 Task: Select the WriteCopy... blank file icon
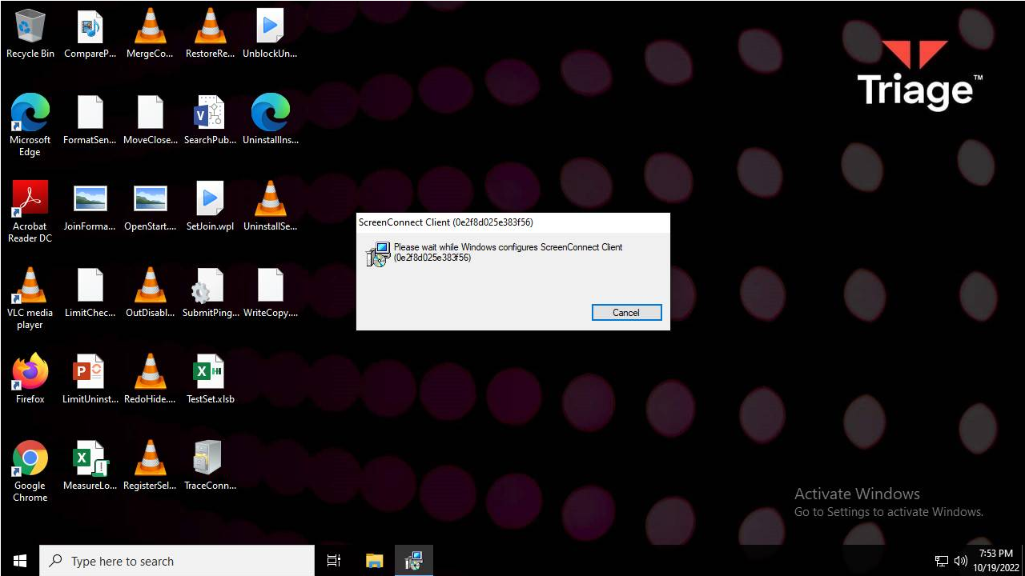tap(270, 293)
